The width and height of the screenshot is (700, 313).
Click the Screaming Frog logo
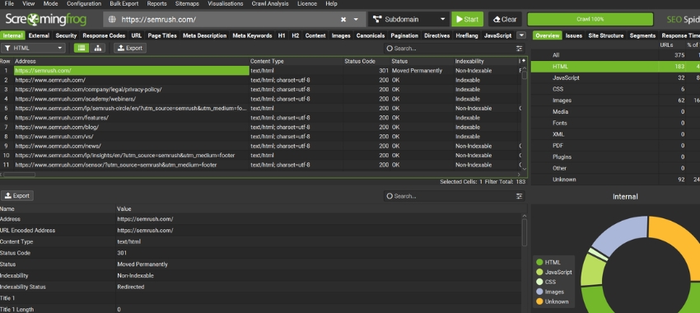[46, 20]
